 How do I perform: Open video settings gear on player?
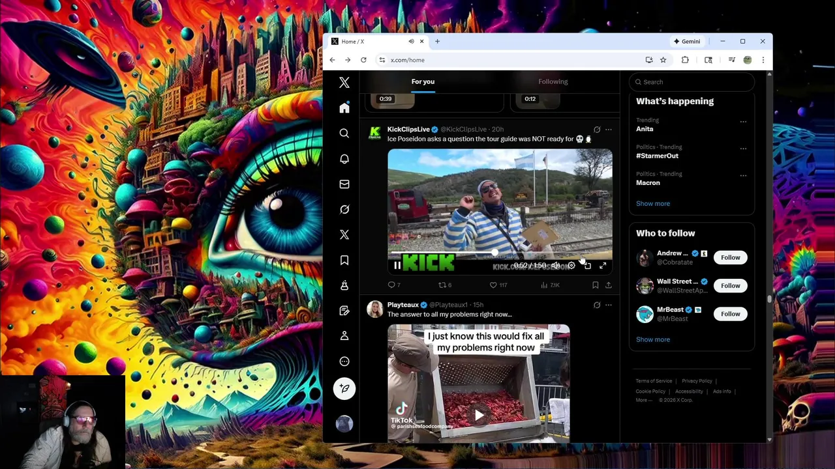571,265
